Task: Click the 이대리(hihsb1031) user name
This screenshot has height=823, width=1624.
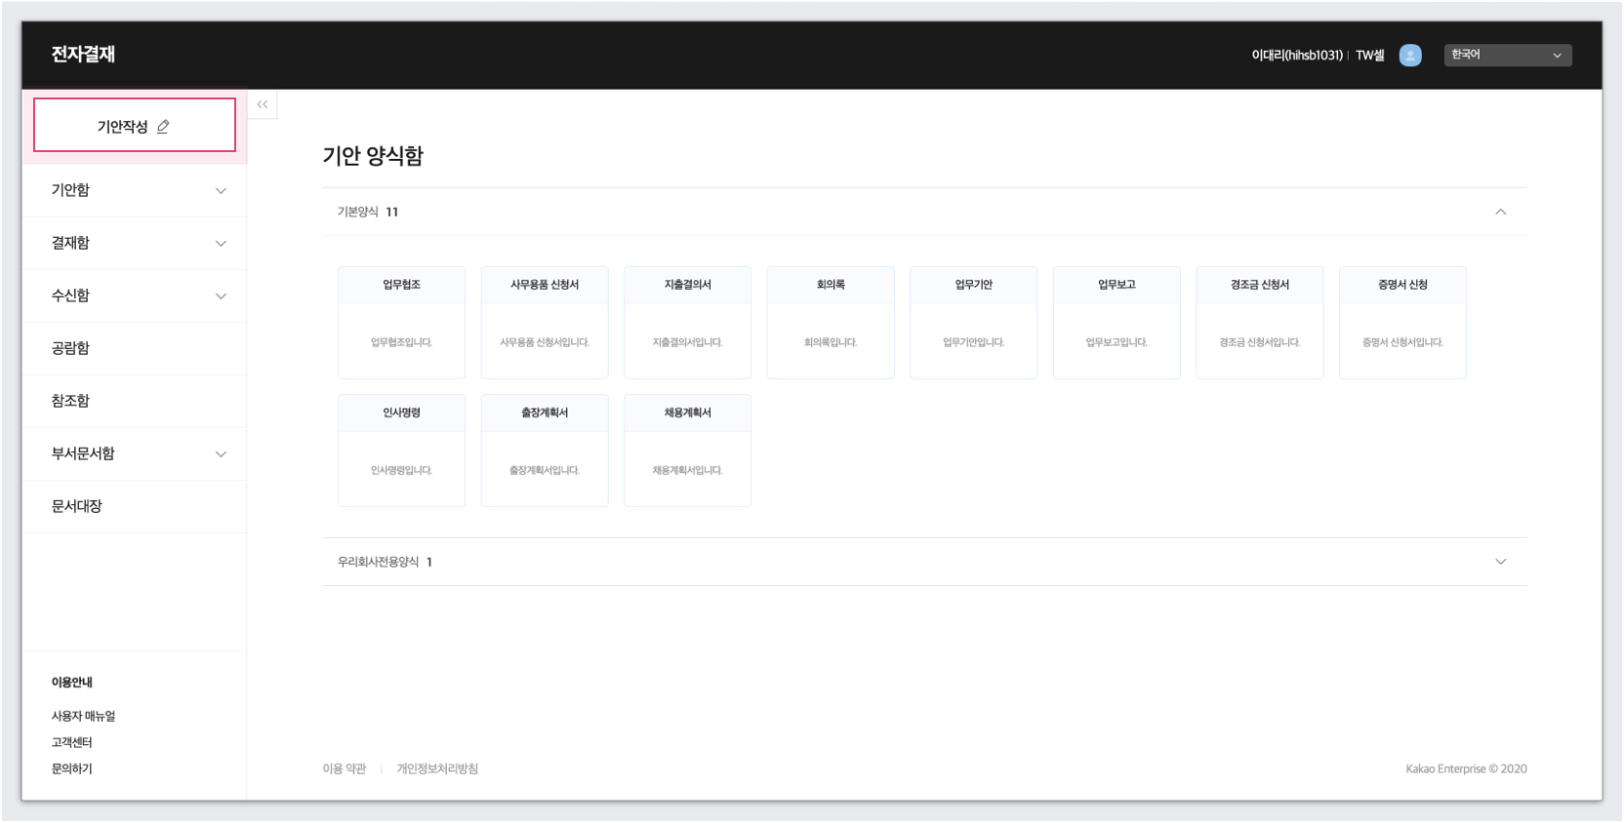Action: point(1297,56)
